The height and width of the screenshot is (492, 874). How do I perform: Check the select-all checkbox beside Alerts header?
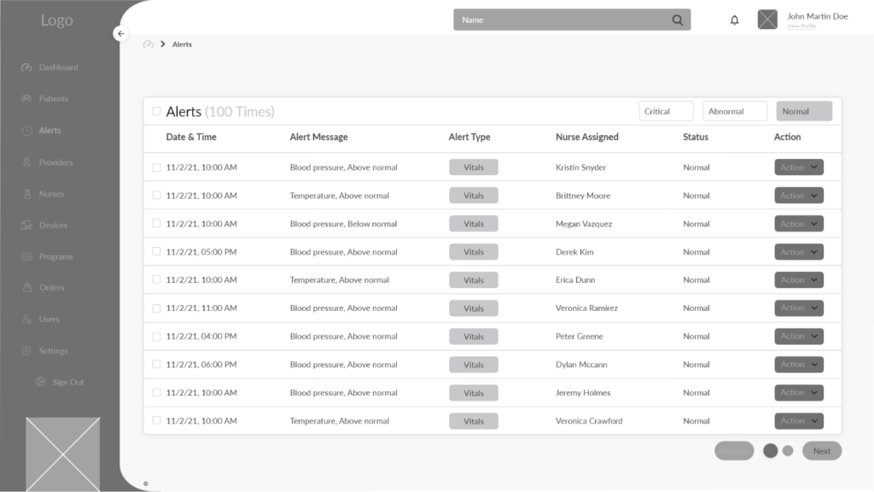pyautogui.click(x=156, y=111)
